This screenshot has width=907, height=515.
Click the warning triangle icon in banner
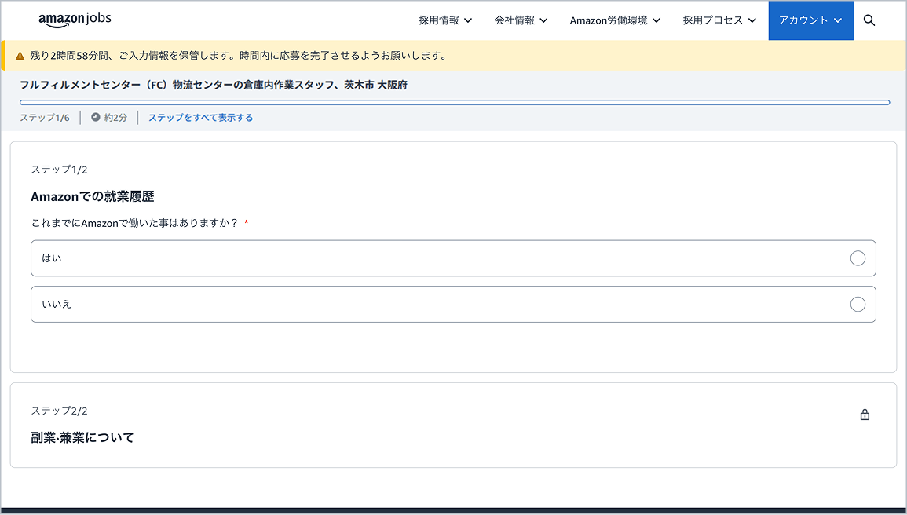coord(20,56)
